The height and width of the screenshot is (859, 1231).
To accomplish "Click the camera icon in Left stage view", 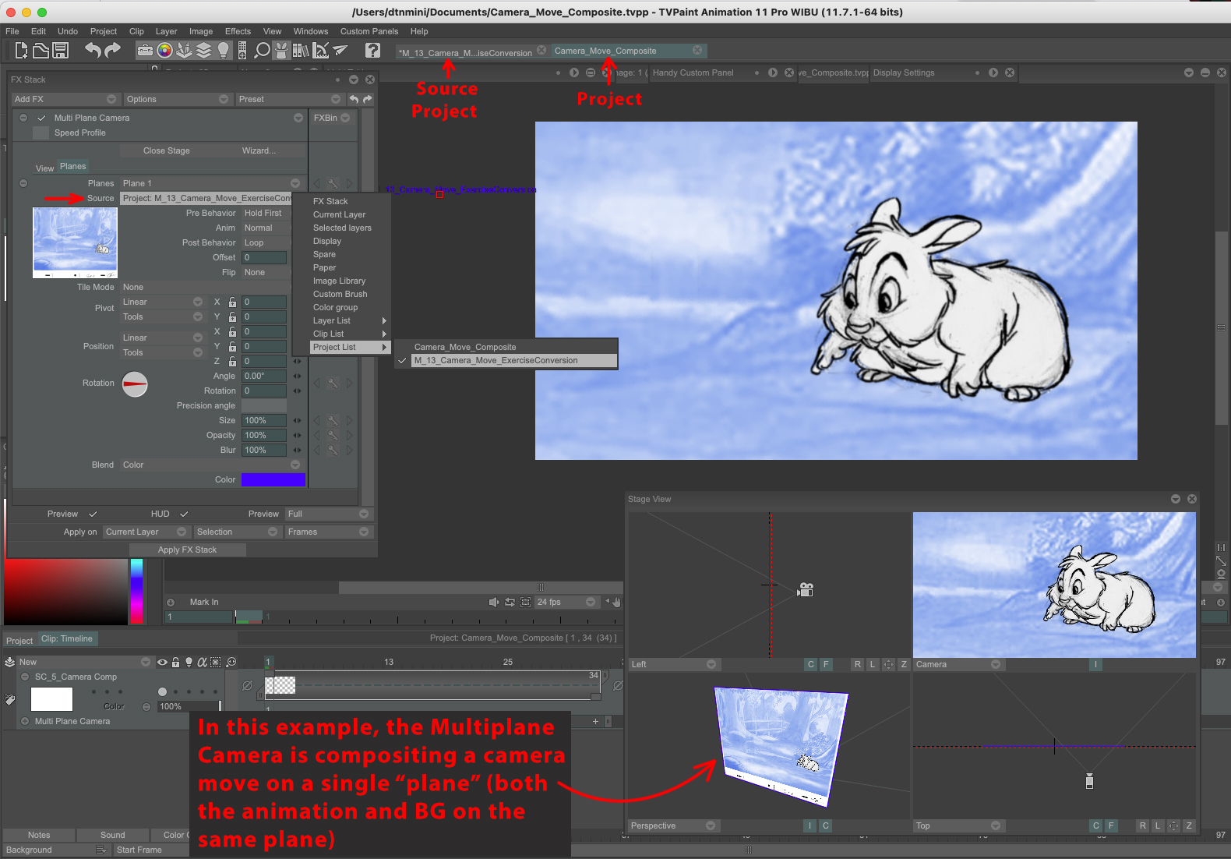I will [x=806, y=590].
